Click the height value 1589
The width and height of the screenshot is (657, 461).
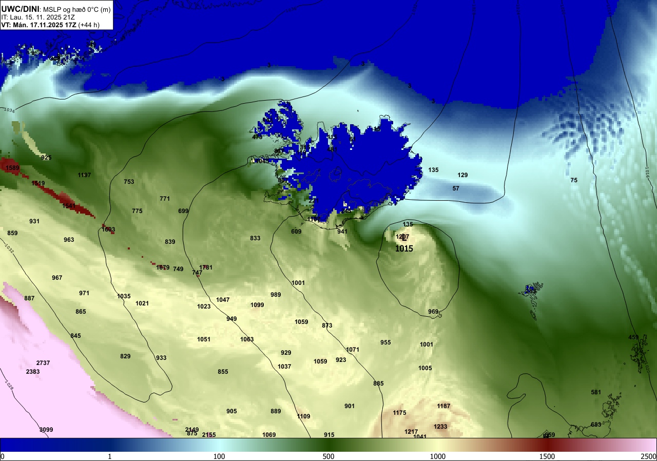(12, 168)
